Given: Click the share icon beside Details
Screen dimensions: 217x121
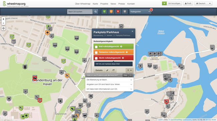Looking at the screenshot, I should pyautogui.click(x=114, y=70).
